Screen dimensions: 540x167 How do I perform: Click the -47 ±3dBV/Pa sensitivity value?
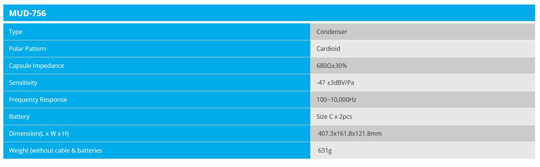point(335,83)
